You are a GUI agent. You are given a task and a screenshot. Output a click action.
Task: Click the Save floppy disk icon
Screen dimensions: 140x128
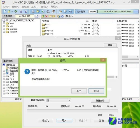[21, 11]
